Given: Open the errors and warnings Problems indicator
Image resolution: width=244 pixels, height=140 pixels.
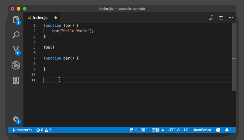Looking at the screenshot, I should click(44, 130).
